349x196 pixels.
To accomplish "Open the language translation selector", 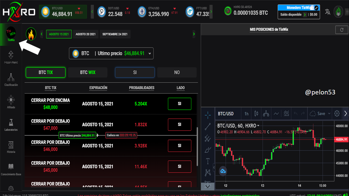I will [328, 12].
